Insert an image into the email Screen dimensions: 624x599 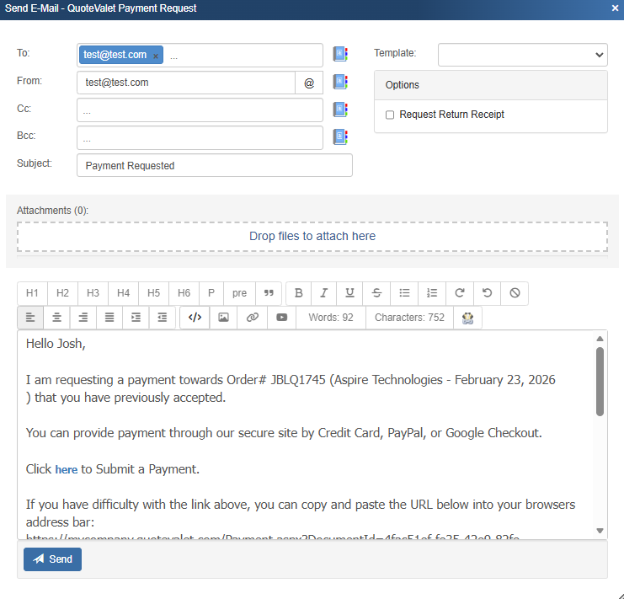223,318
